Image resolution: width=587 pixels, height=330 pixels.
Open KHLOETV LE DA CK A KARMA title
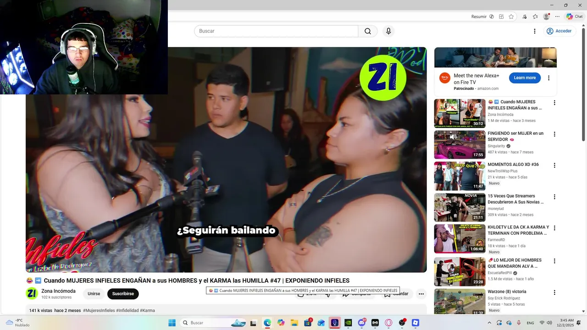pos(518,230)
